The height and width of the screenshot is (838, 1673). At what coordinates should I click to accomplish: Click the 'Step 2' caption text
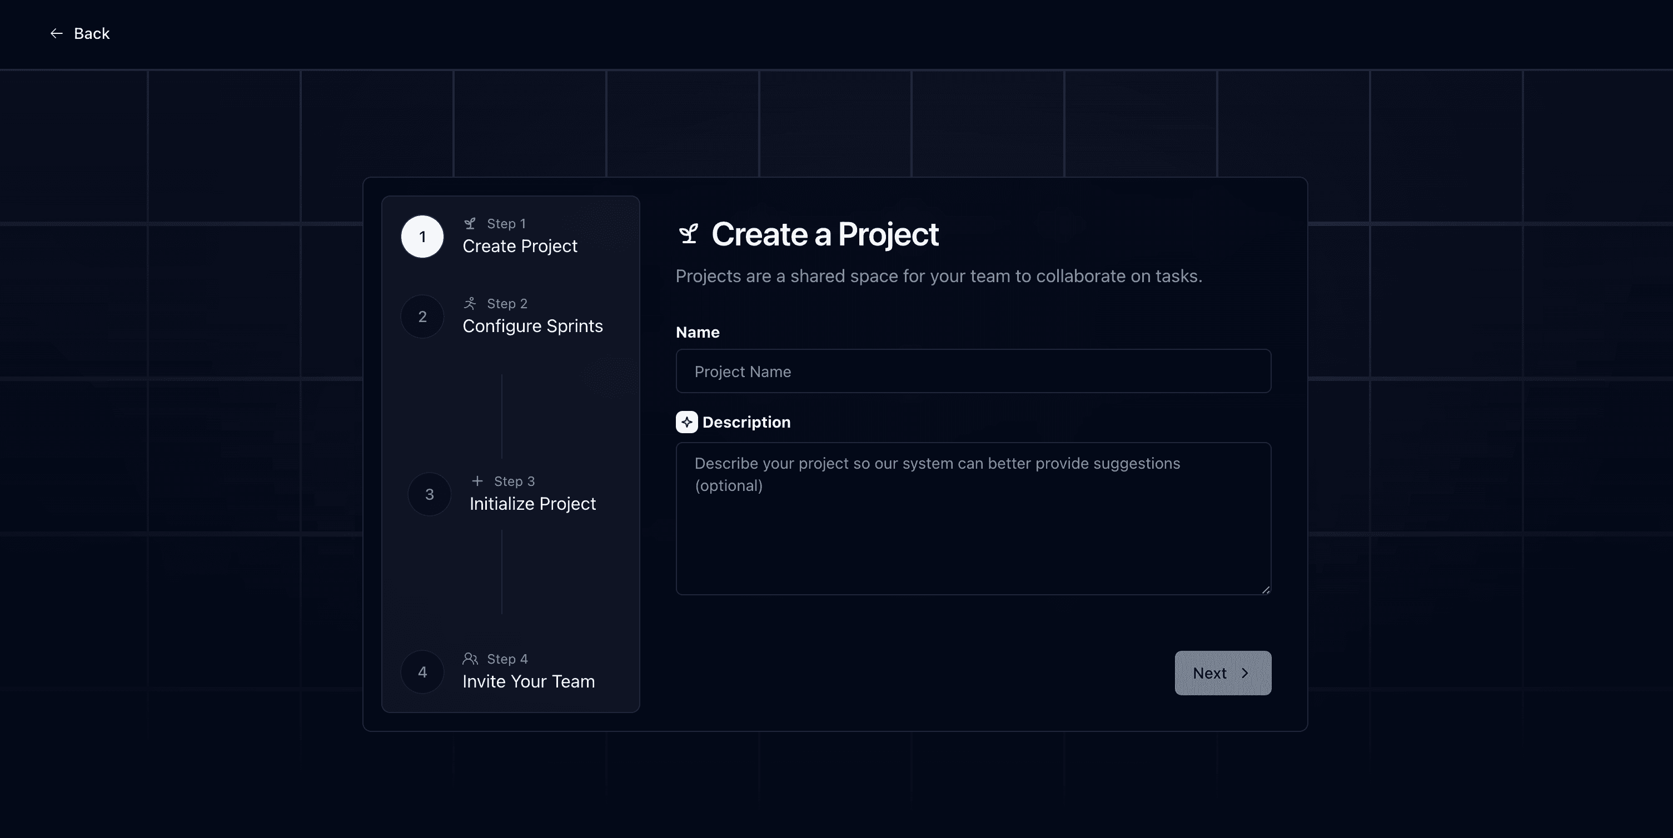[507, 304]
